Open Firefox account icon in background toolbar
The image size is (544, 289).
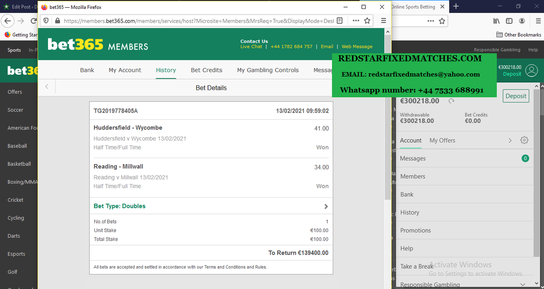(521, 21)
